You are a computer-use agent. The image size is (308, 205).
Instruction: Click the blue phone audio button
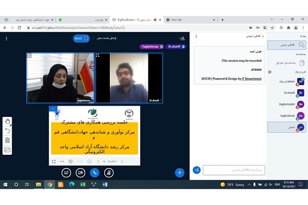coord(94,173)
